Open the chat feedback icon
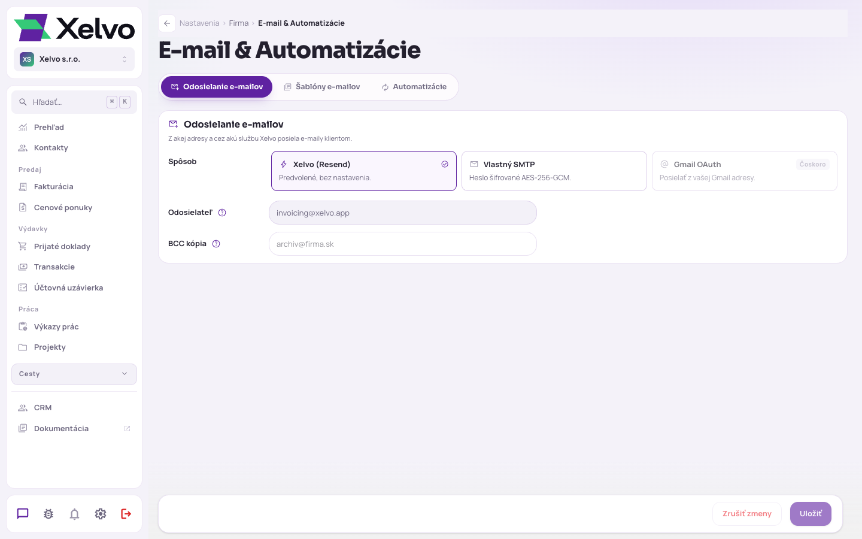Screen dimensions: 862x539 point(23,514)
